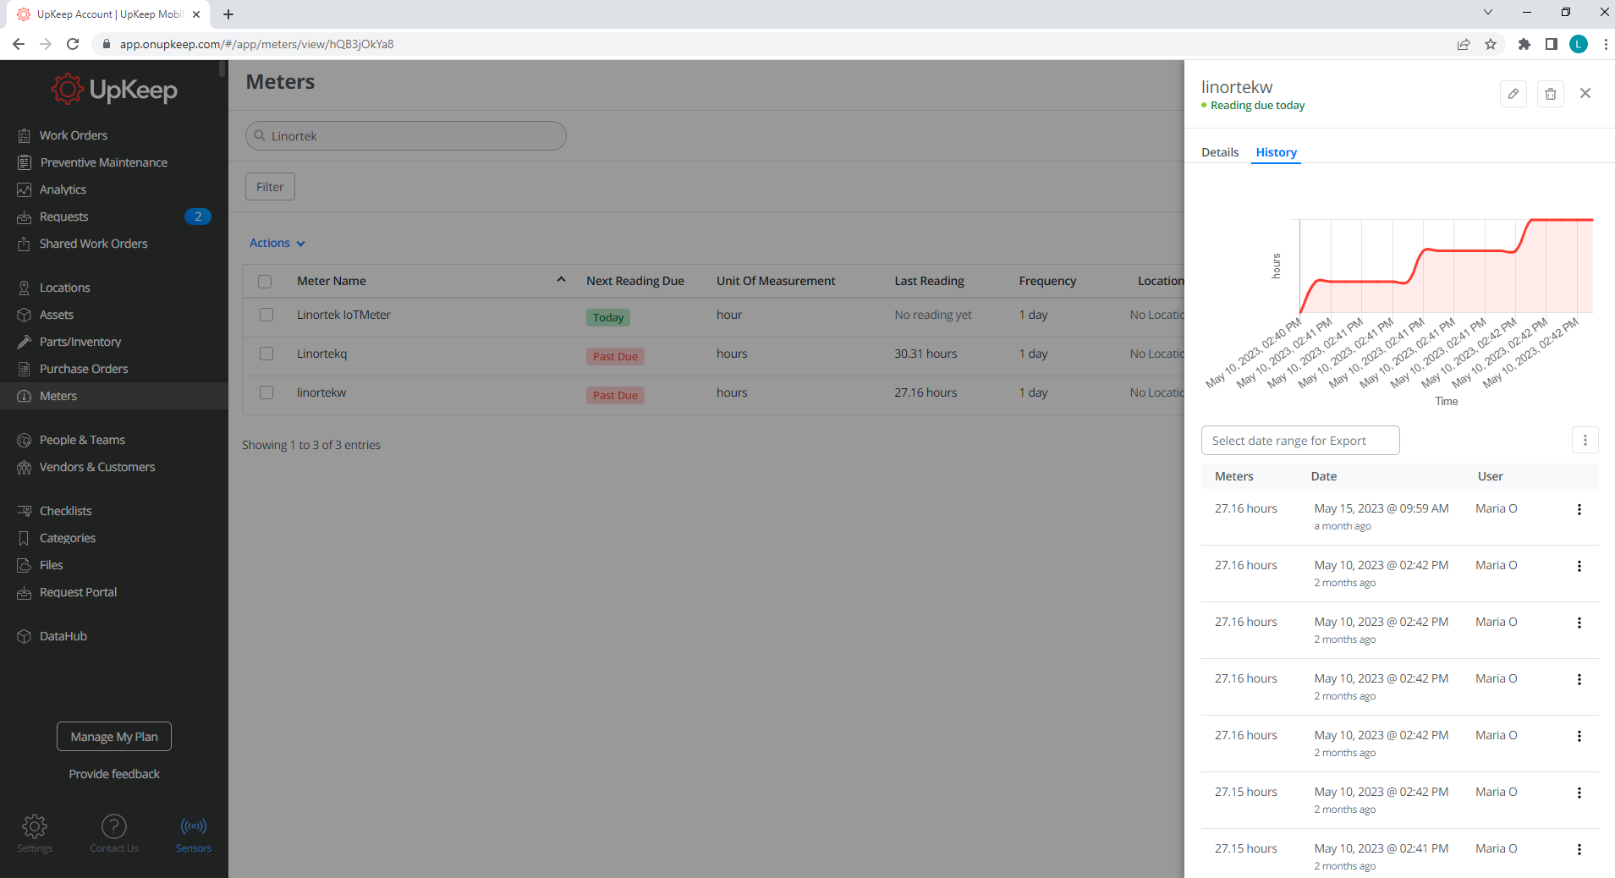1615x878 pixels.
Task: Select the History tab
Action: (1276, 152)
